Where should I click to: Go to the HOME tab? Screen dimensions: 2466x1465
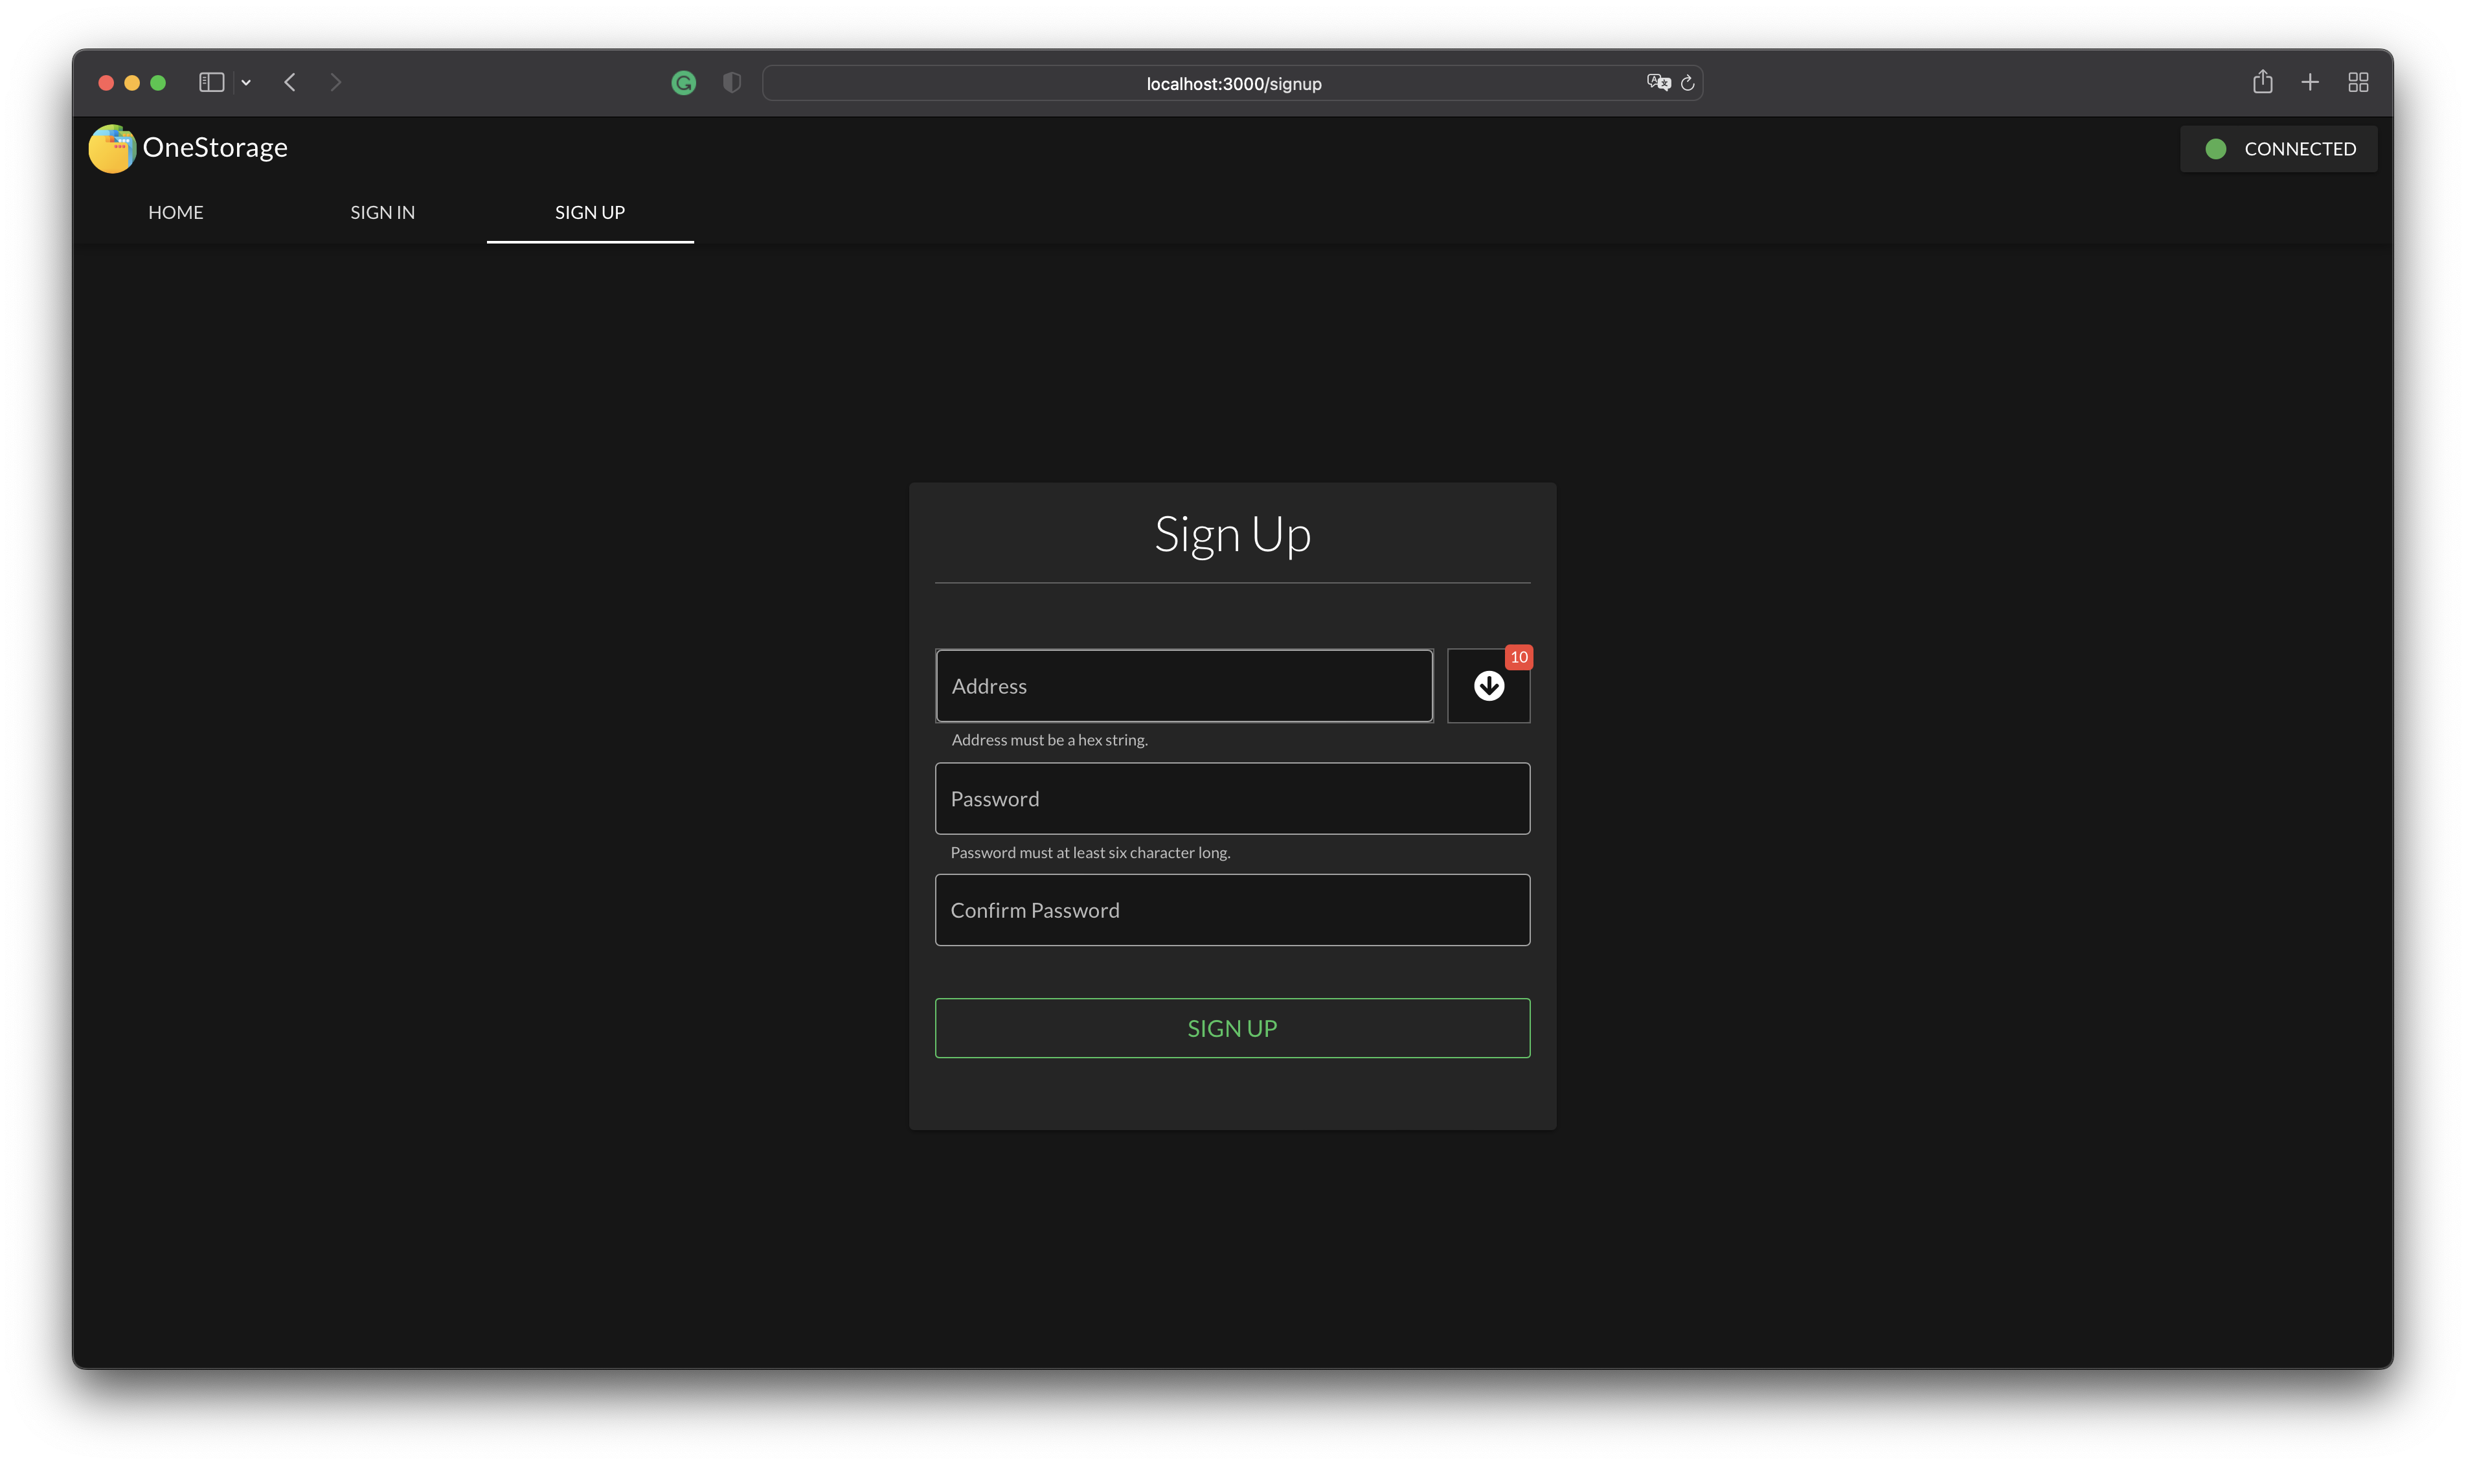pos(175,212)
